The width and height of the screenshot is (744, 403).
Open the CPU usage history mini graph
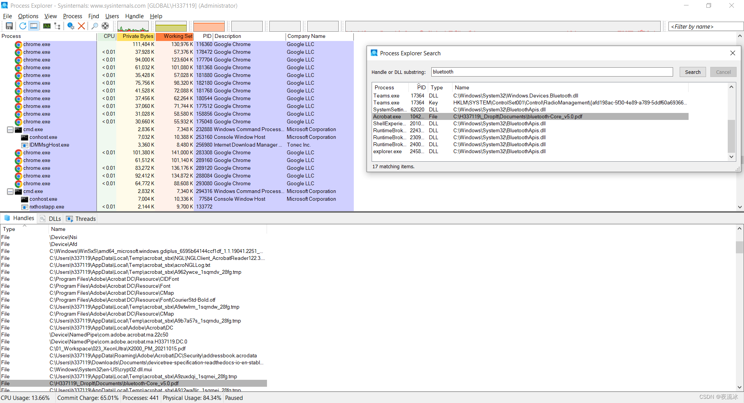click(133, 27)
